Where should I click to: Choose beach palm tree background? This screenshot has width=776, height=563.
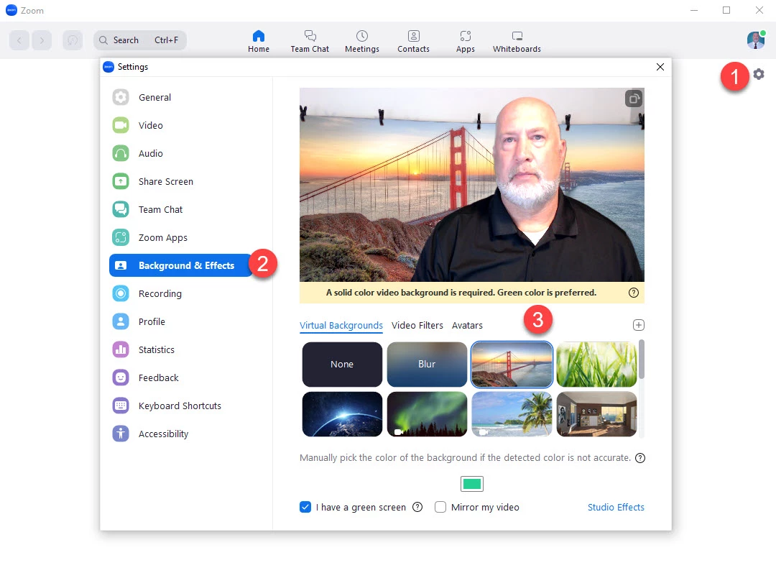(x=512, y=414)
